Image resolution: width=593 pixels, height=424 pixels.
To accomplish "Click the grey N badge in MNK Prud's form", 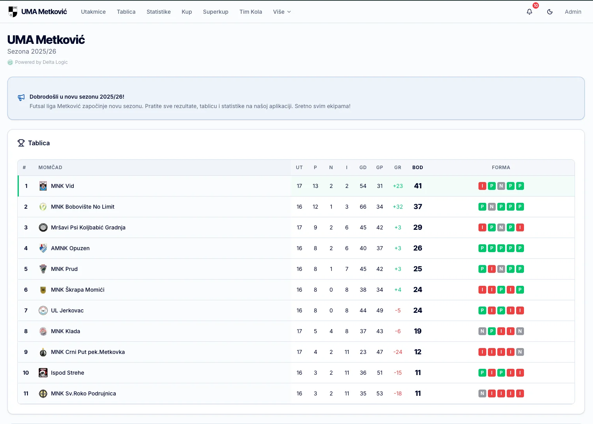I will (501, 269).
